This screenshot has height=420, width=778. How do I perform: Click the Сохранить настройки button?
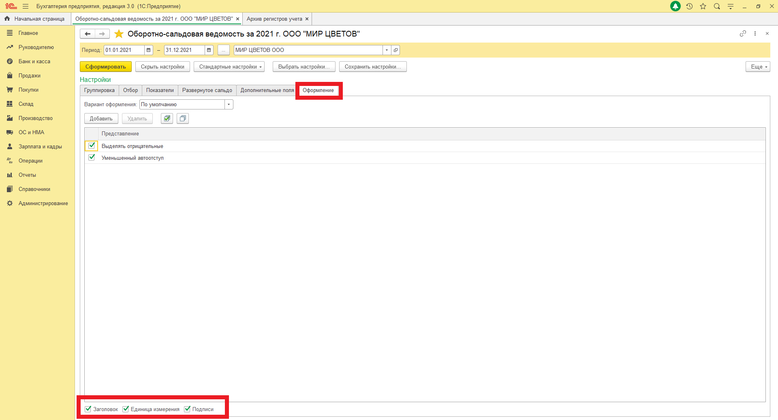pos(372,67)
